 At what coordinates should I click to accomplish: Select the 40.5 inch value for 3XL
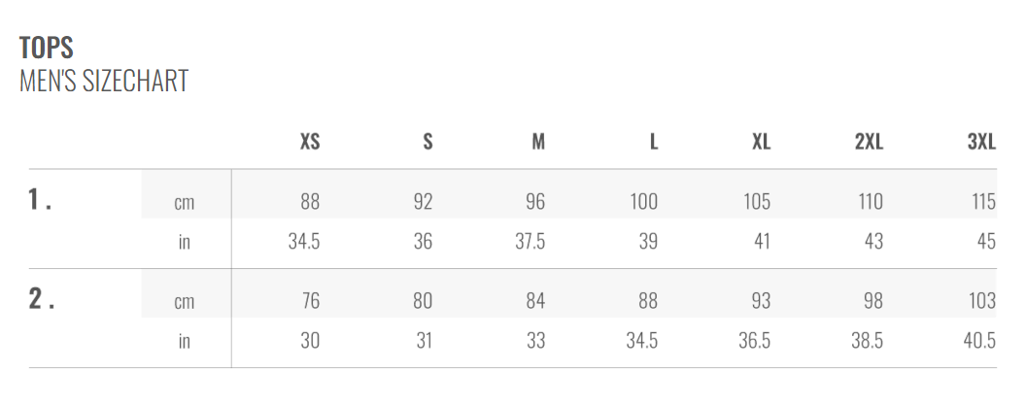pos(977,341)
